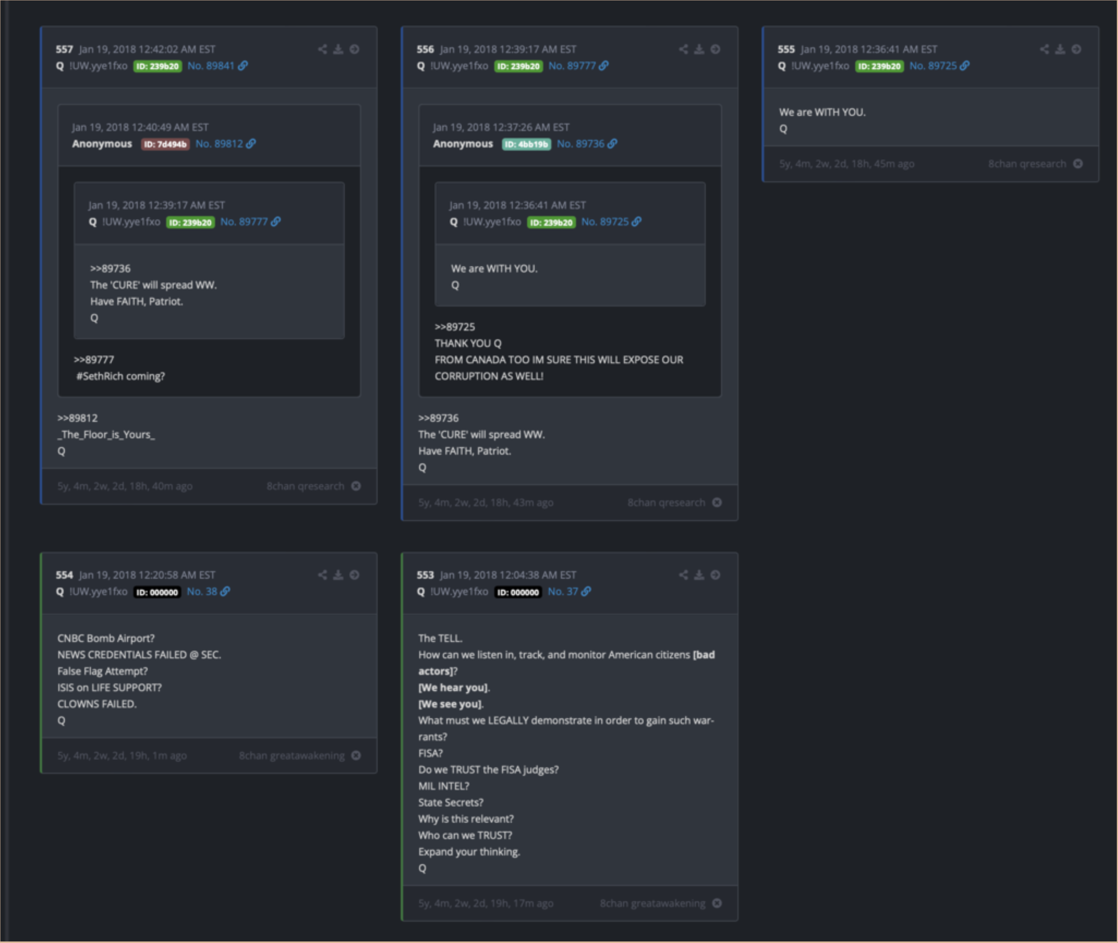Click the circled arrow icon on post 555
Screen dimensions: 1118x943
pos(1076,49)
